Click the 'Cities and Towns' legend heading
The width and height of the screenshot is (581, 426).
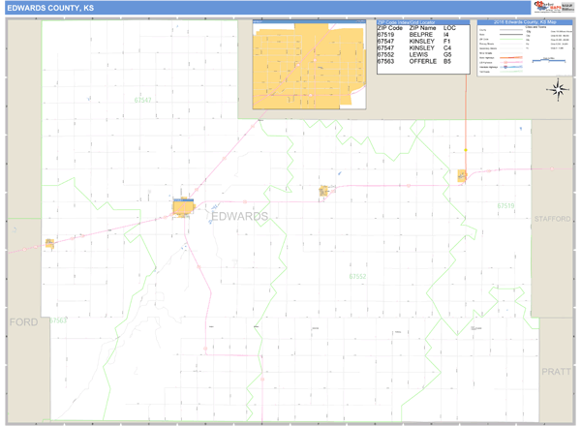click(535, 27)
